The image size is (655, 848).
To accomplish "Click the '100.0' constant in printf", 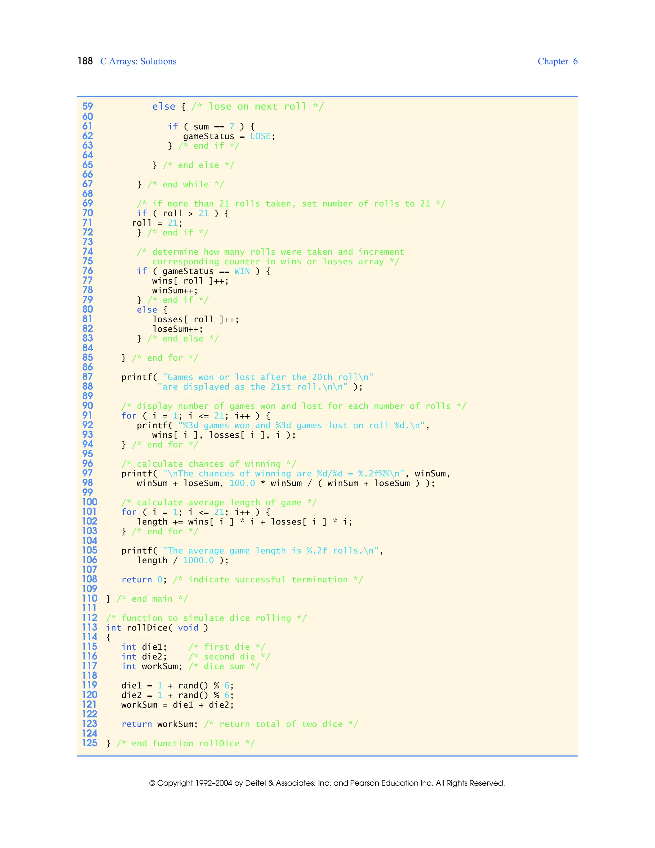I will (242, 484).
